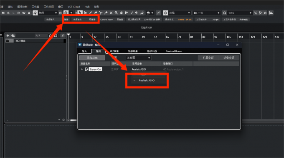Click the 添加总线 add bus button
Image resolution: width=284 pixels, height=158 pixels.
click(92, 58)
